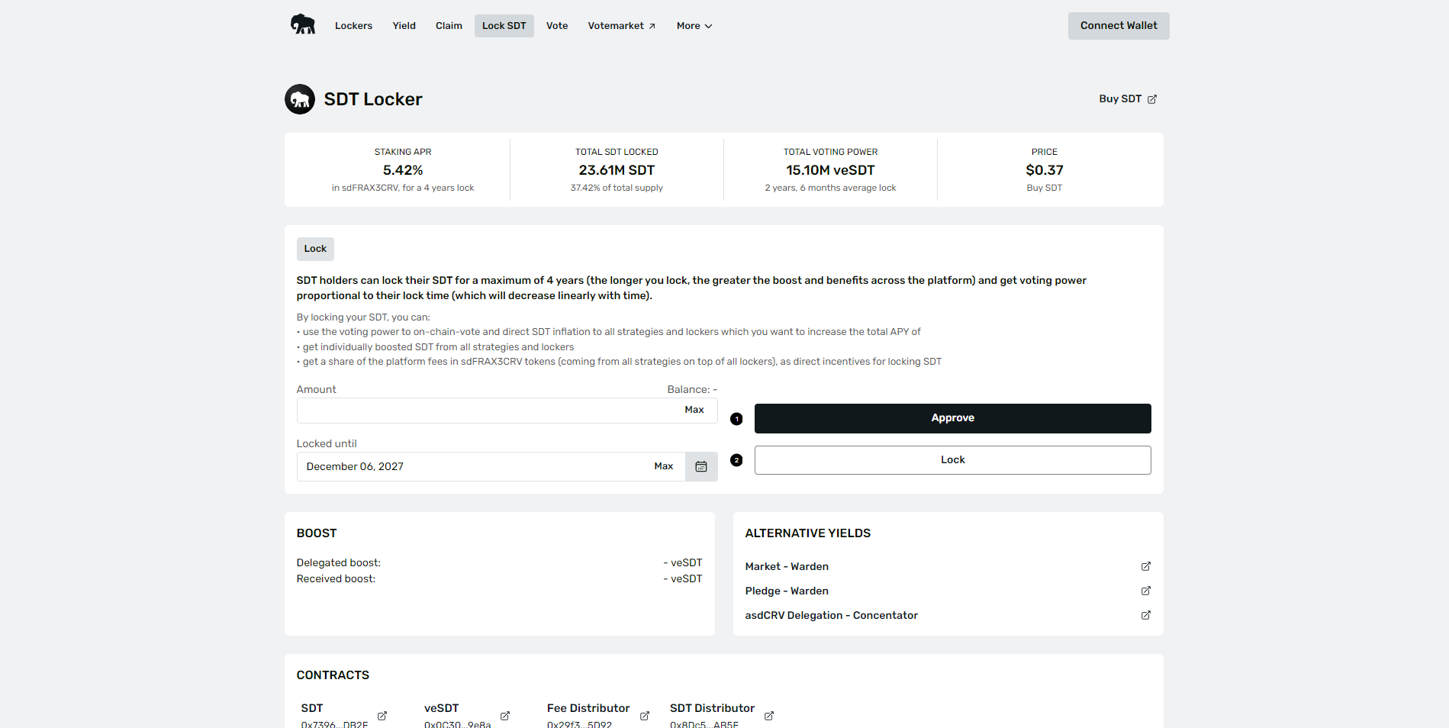Screen dimensions: 1449x728
Task: Open asdCRV Delegation - Concentrator external link icon
Action: [1145, 615]
